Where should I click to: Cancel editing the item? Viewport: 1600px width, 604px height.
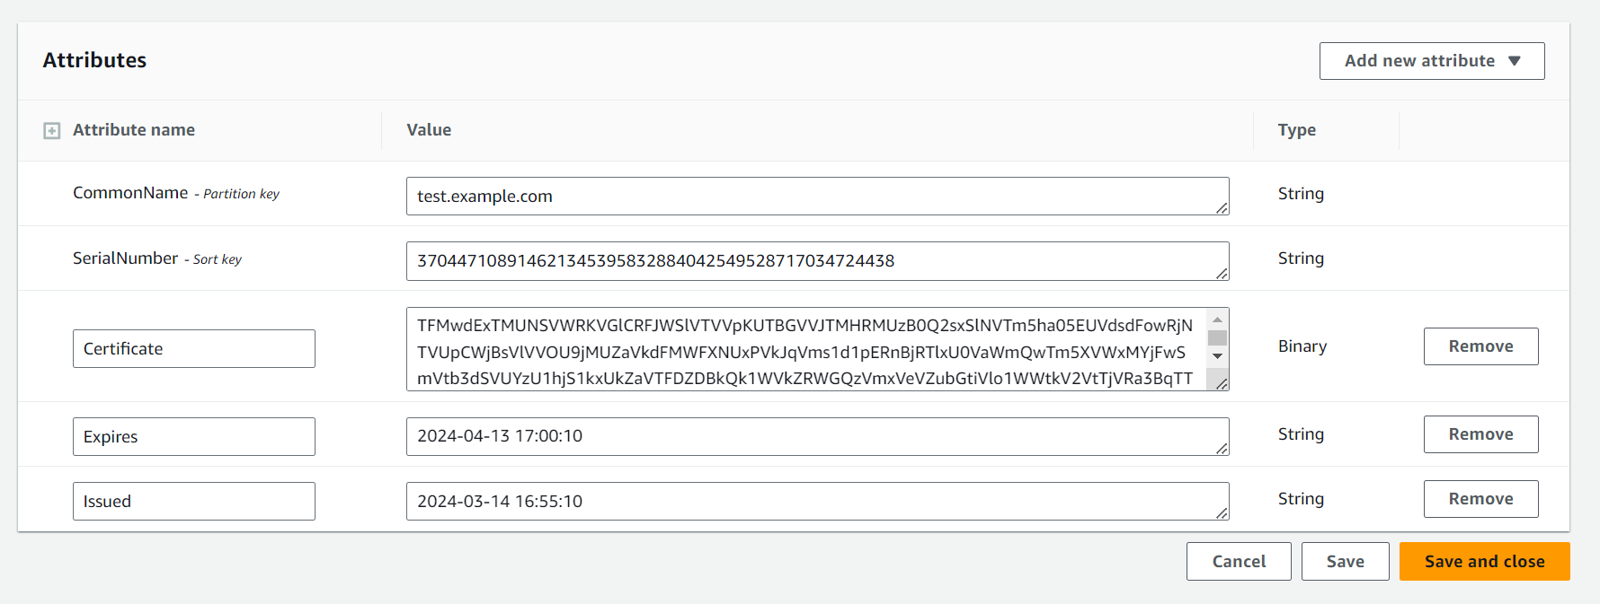[1239, 561]
